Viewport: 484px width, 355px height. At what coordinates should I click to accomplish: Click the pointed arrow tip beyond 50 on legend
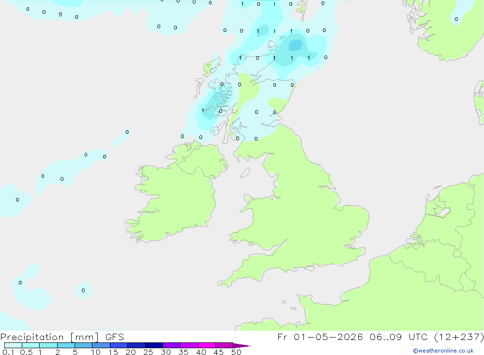click(x=242, y=346)
